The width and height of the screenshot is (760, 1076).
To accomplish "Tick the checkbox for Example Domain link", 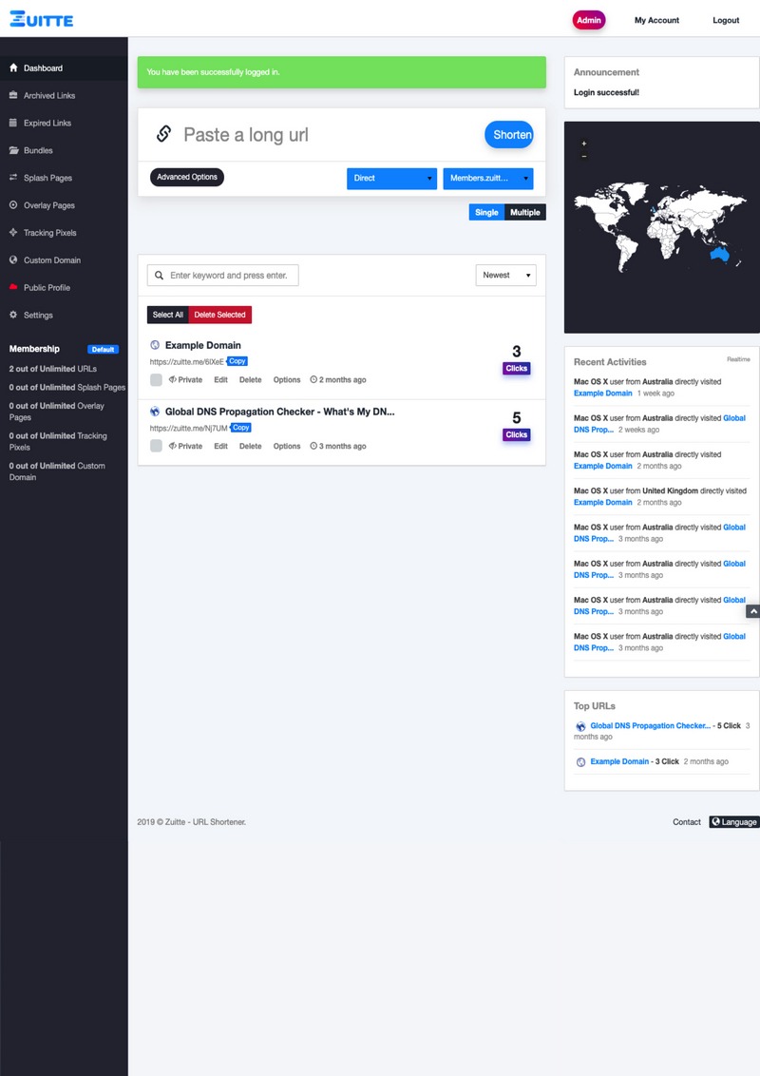I will pos(157,379).
